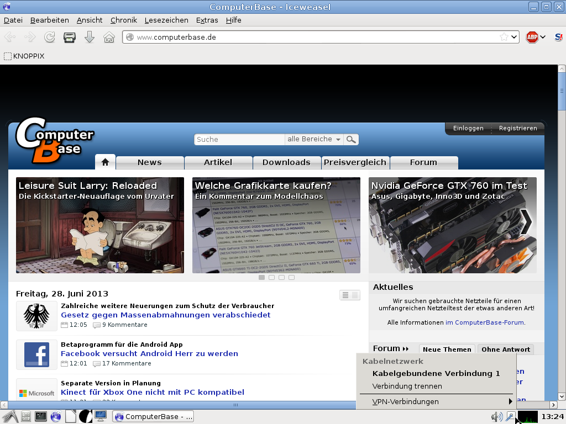566x424 pixels.
Task: Click the Suche search input field
Action: pos(239,139)
